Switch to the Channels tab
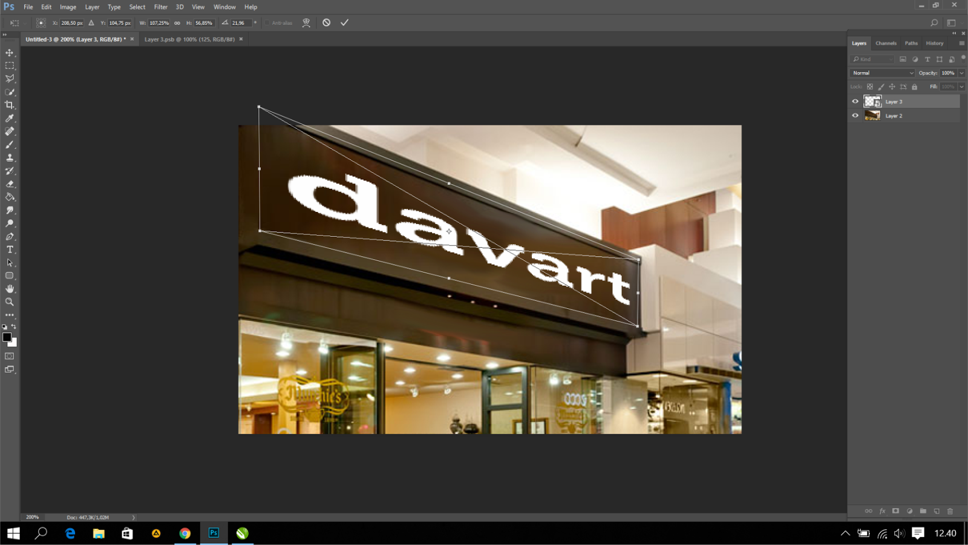This screenshot has width=968, height=545. (886, 43)
